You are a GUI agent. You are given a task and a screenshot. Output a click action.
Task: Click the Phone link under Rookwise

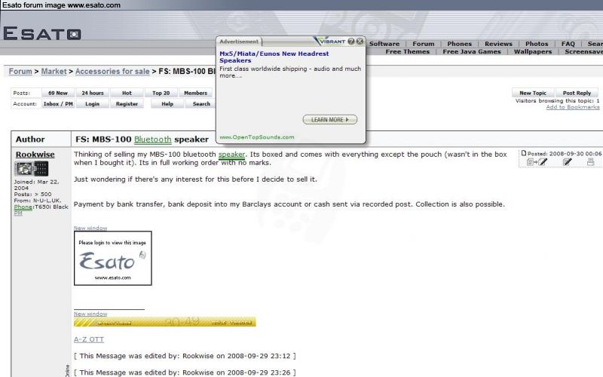point(23,207)
